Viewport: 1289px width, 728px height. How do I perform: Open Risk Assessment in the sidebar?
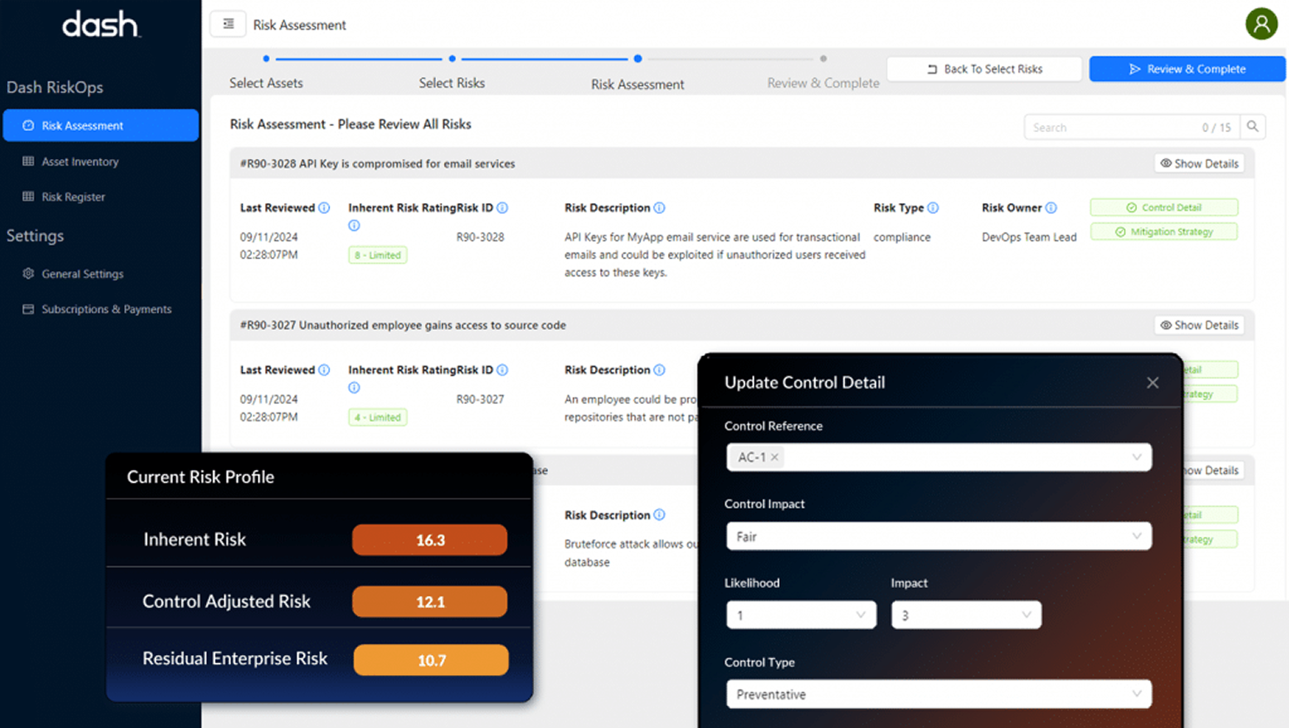(x=101, y=125)
